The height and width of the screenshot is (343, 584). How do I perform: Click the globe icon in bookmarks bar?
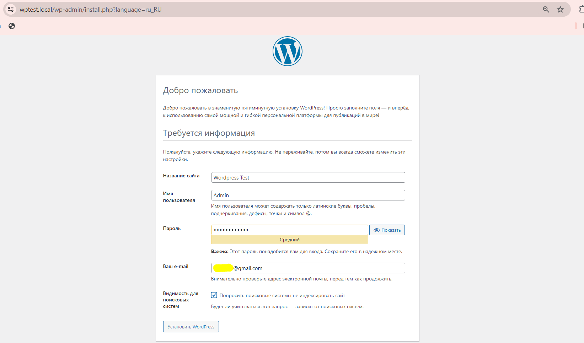click(x=12, y=26)
